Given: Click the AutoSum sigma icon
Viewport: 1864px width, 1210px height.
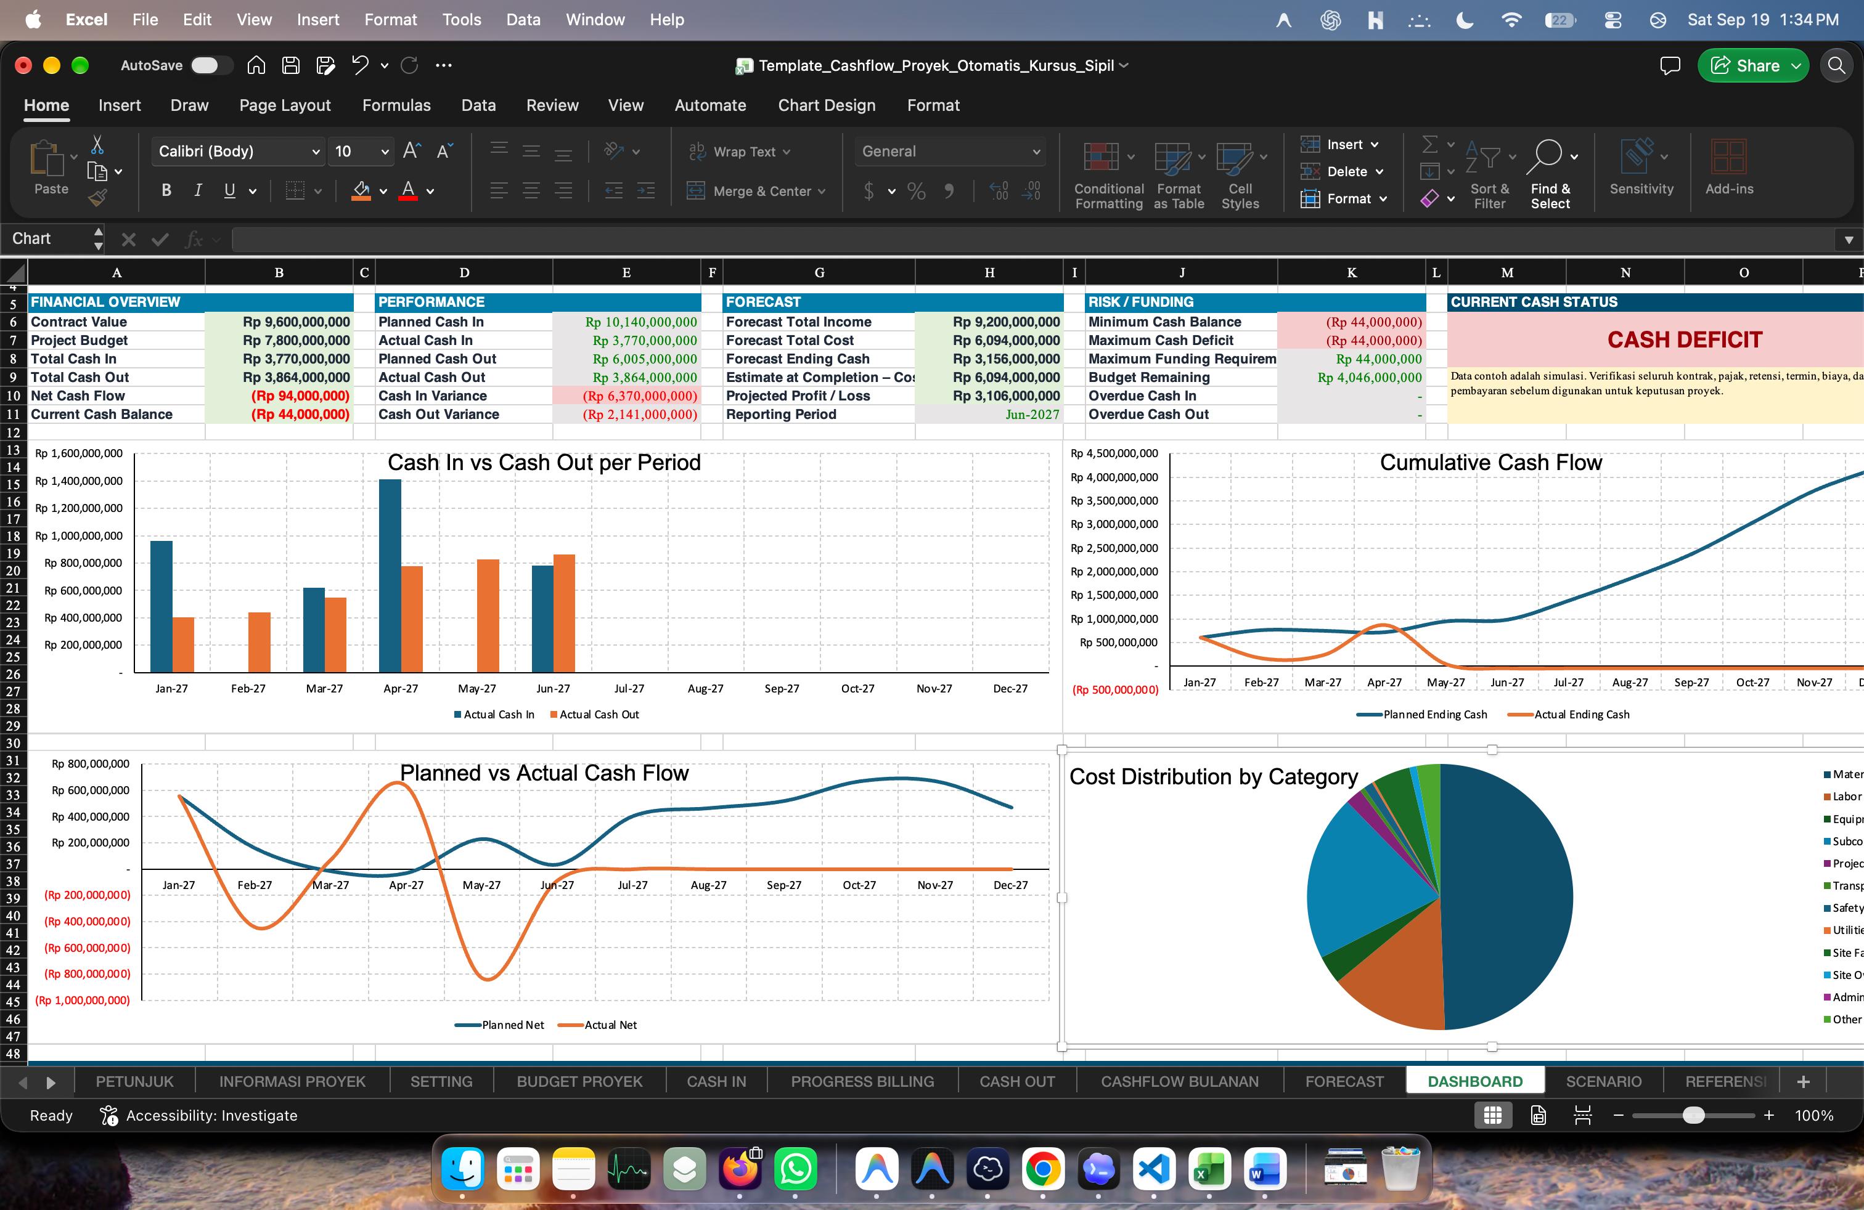Looking at the screenshot, I should click(x=1430, y=144).
